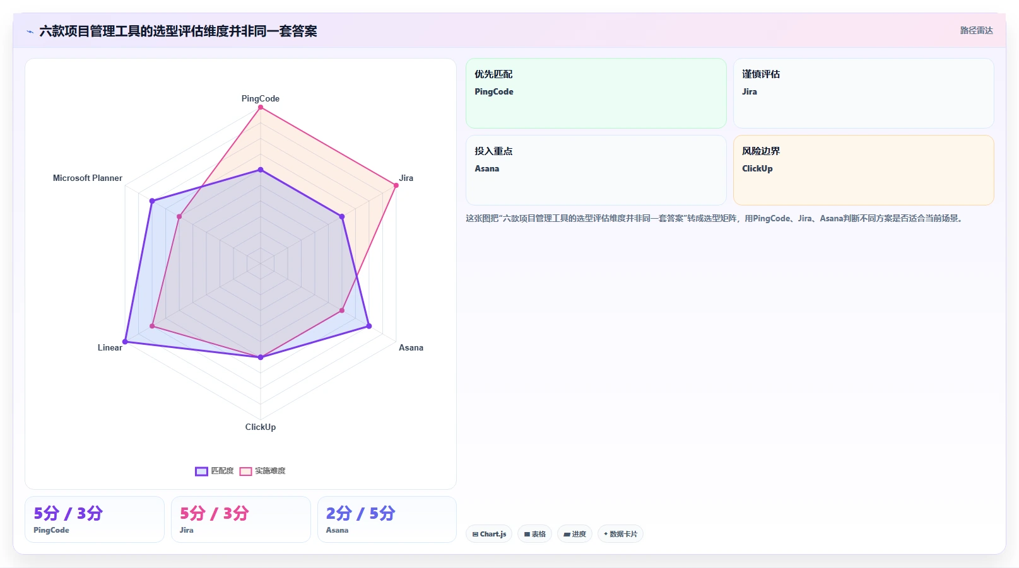
Task: Click the PingCode radar axis label
Action: point(261,98)
